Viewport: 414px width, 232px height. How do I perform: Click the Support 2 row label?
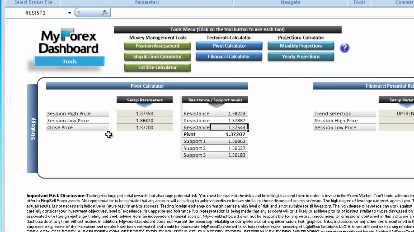coord(194,148)
